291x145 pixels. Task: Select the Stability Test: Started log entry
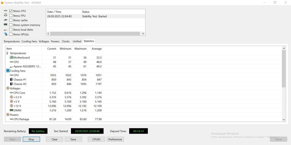pos(95,16)
